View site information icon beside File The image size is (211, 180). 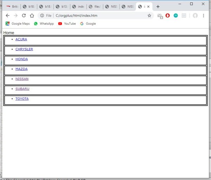click(42, 15)
